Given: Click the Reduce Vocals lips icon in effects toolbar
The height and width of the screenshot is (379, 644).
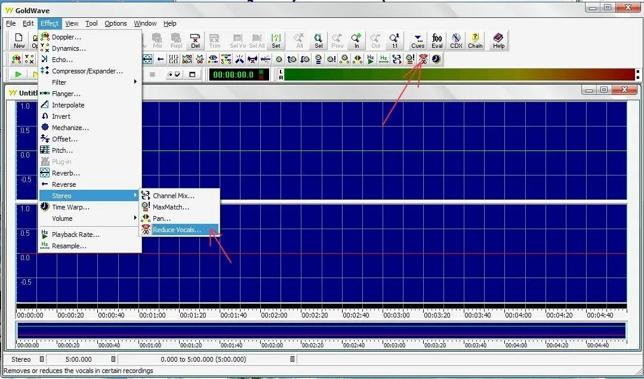Looking at the screenshot, I should 423,60.
